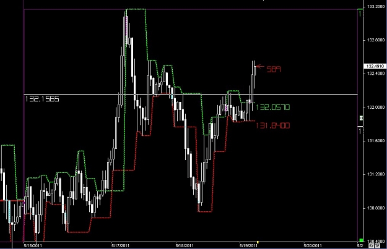
Task: Click the 133.2000 price axis label
Action: pyautogui.click(x=376, y=7)
